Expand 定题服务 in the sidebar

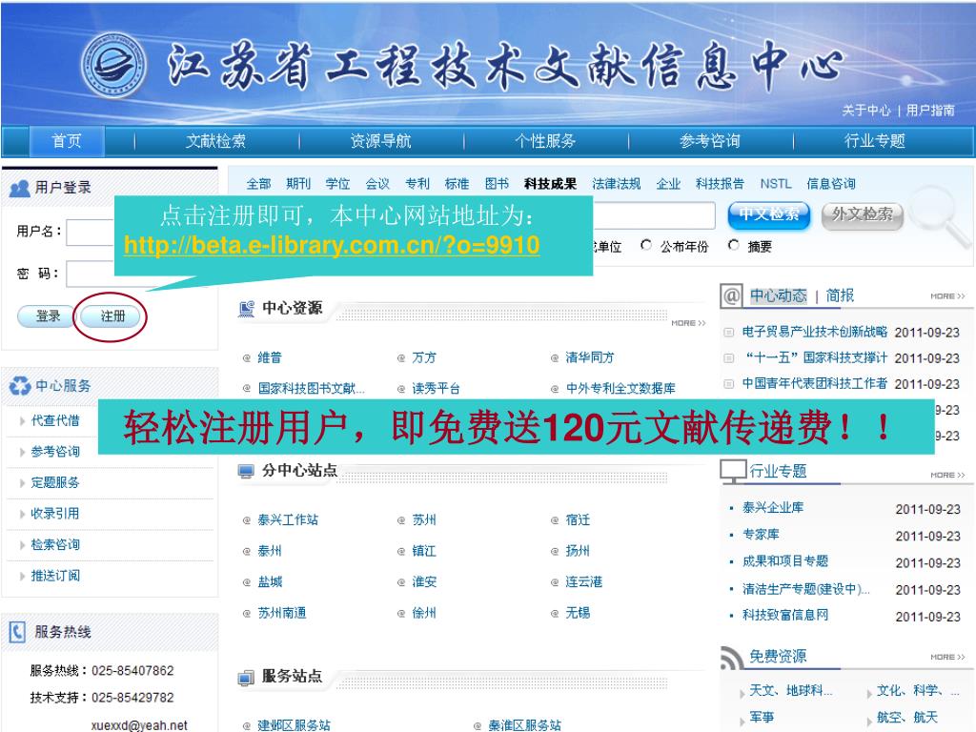55,482
